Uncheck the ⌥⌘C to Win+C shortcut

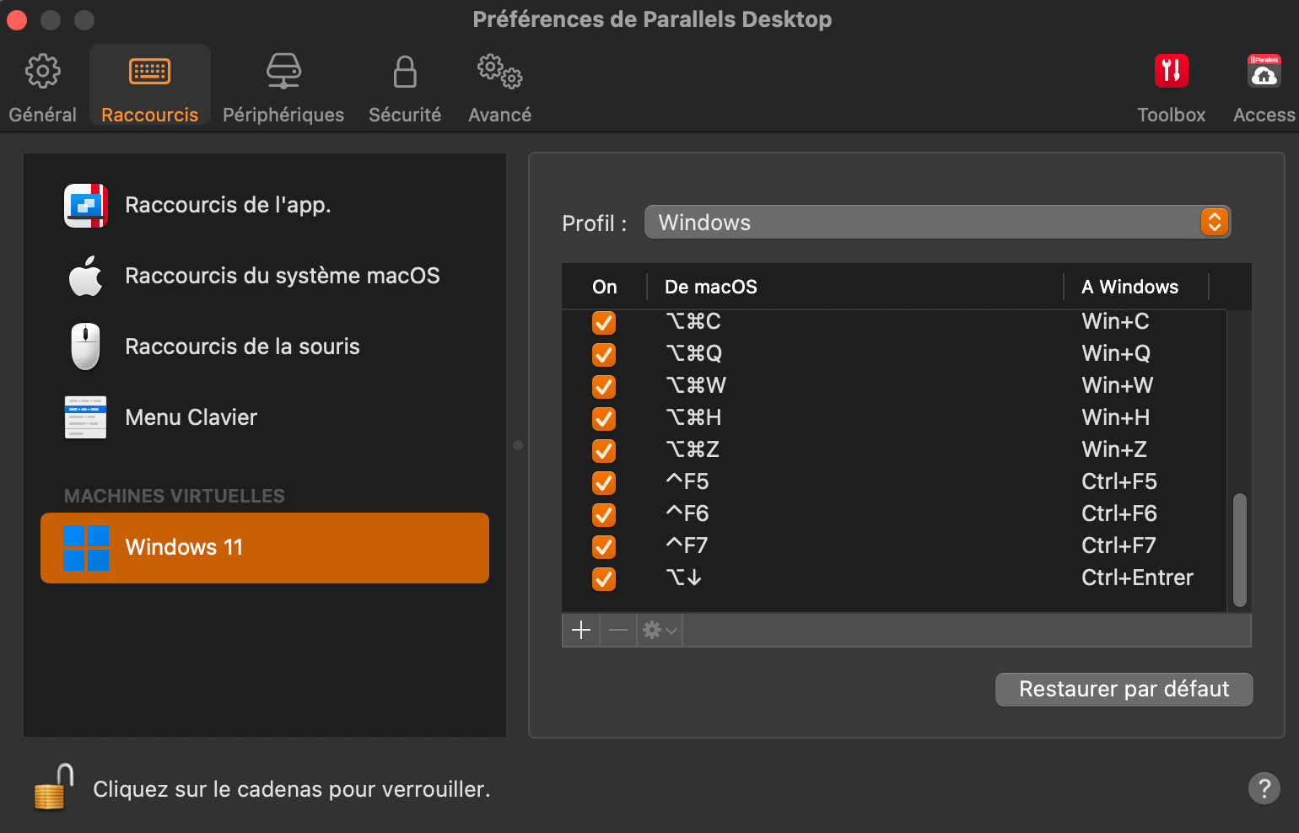pos(604,322)
